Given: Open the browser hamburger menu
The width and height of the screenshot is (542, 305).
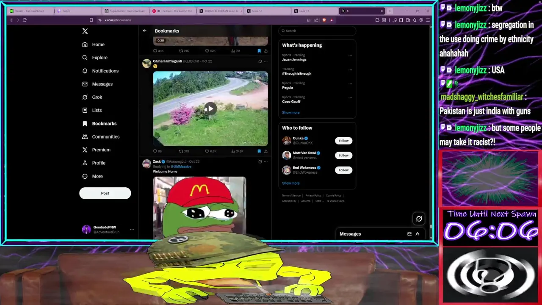Looking at the screenshot, I should pos(428,20).
